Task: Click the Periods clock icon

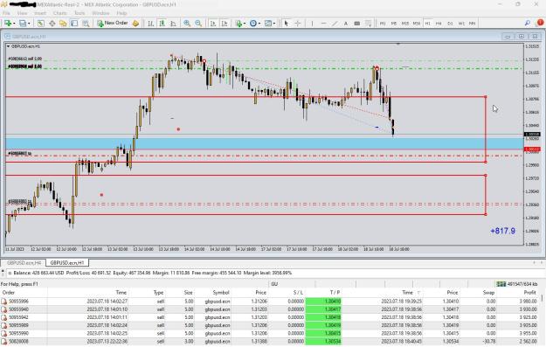Action: (253, 24)
